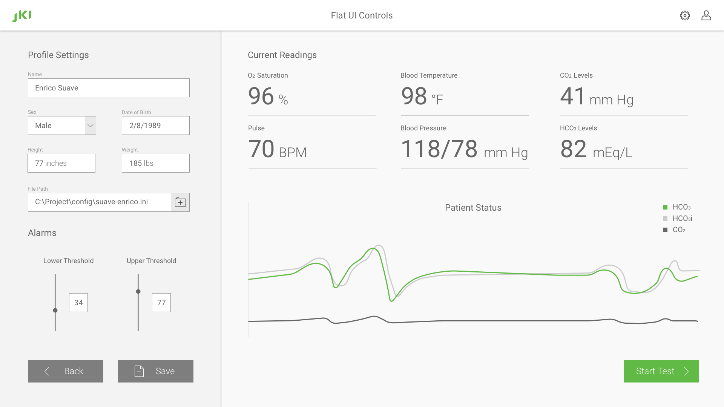Click the Date of Birth combo field
Image resolution: width=724 pixels, height=407 pixels.
point(155,125)
